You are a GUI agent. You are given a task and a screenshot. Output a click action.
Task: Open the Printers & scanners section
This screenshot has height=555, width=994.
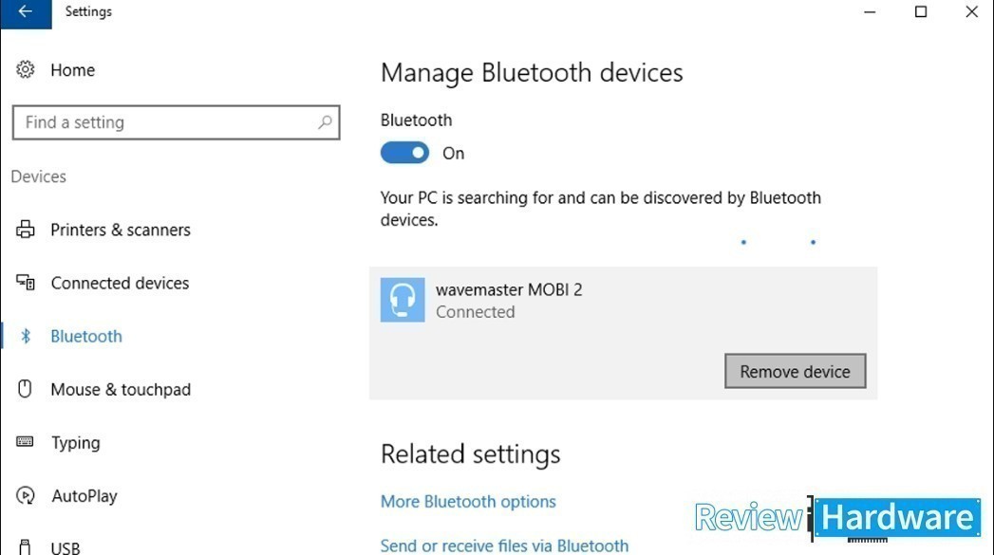(121, 230)
